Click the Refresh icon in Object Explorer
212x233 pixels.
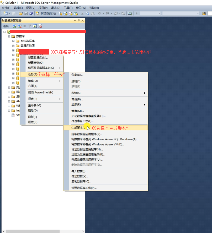(35, 26)
